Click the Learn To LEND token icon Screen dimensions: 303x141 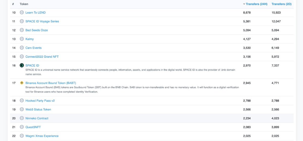[22, 13]
